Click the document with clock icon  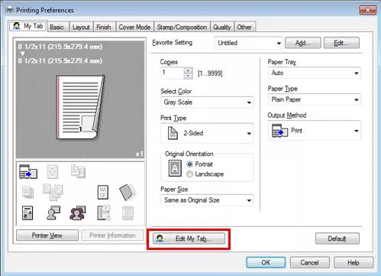(104, 213)
